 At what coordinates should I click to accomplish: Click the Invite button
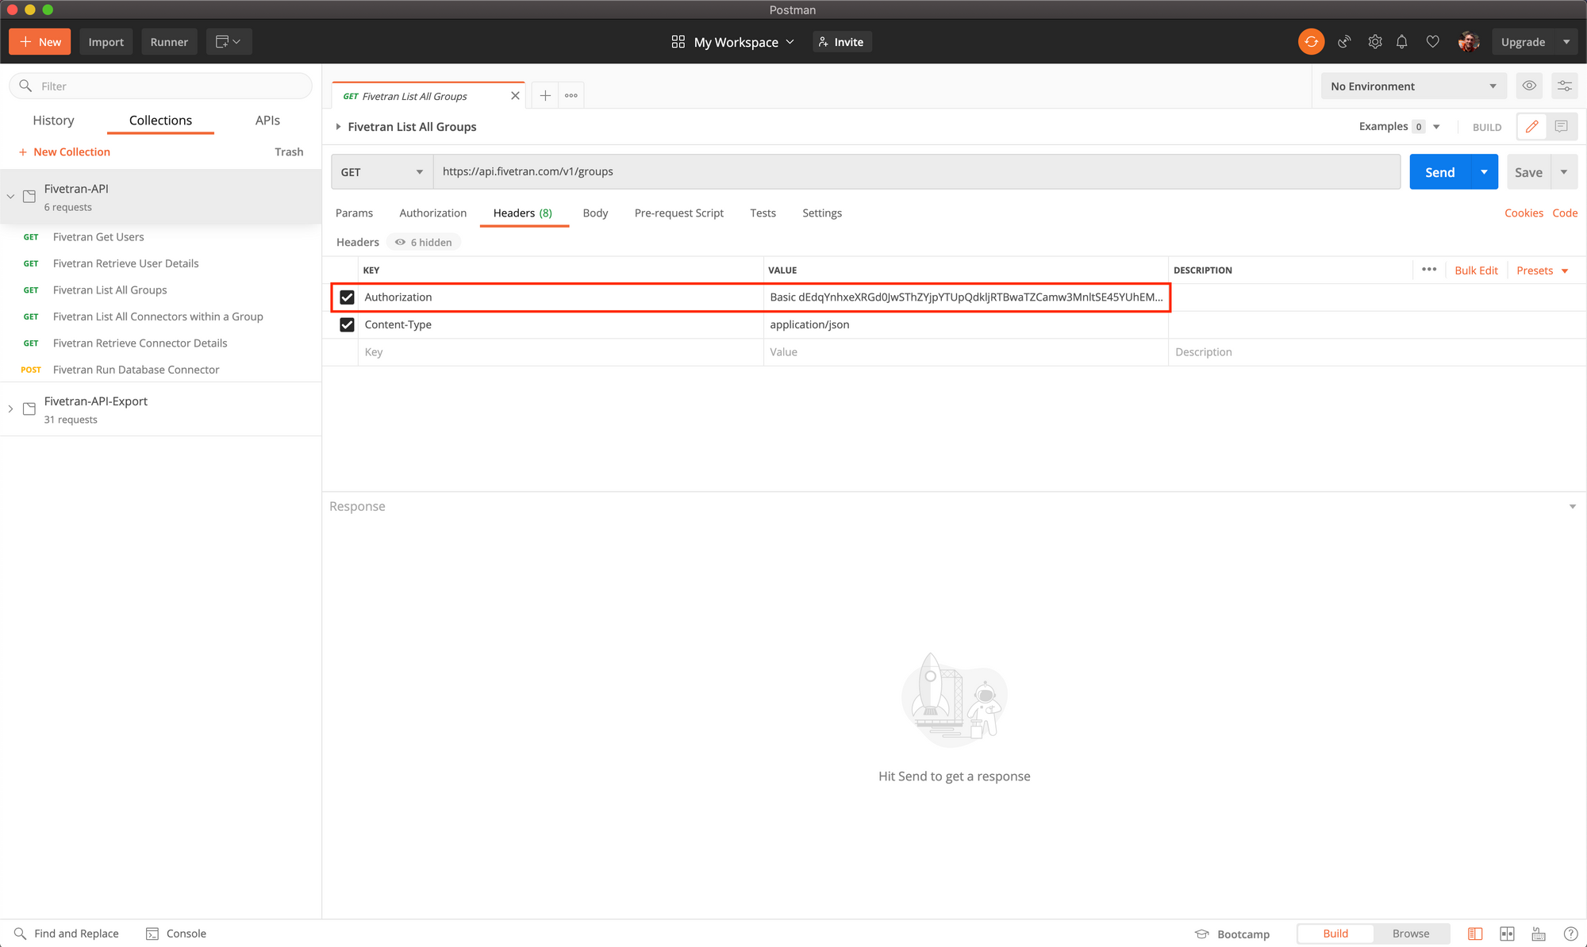click(841, 42)
